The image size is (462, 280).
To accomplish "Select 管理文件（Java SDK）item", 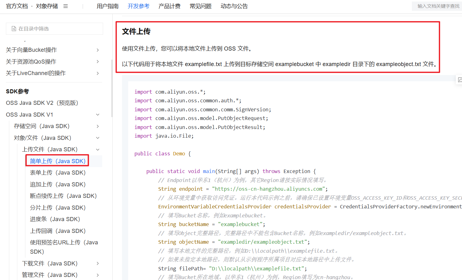I will coord(50,275).
